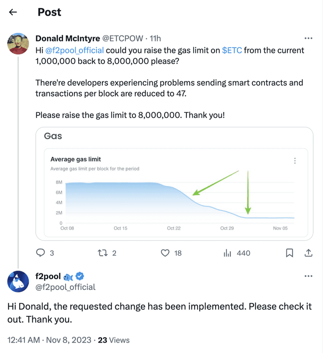Open three-dot menu on f2pool reply

[308, 276]
